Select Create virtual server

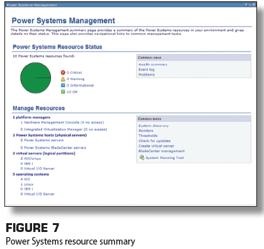point(157,146)
